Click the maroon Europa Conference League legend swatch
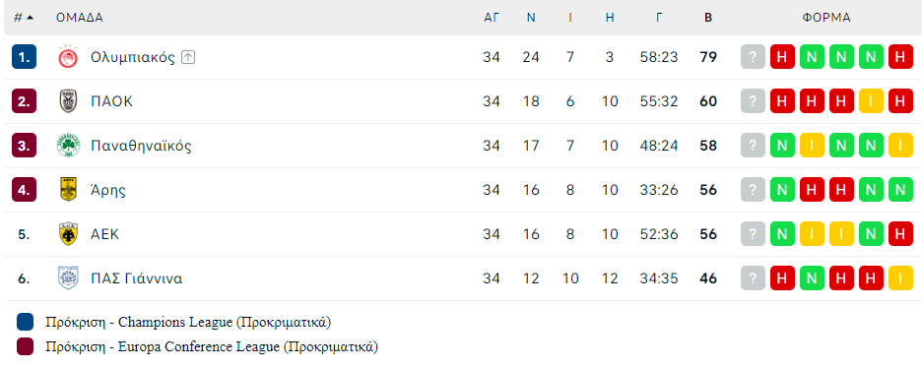 coord(26,346)
